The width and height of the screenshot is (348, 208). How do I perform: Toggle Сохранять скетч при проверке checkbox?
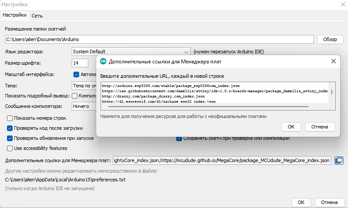click(x=179, y=139)
